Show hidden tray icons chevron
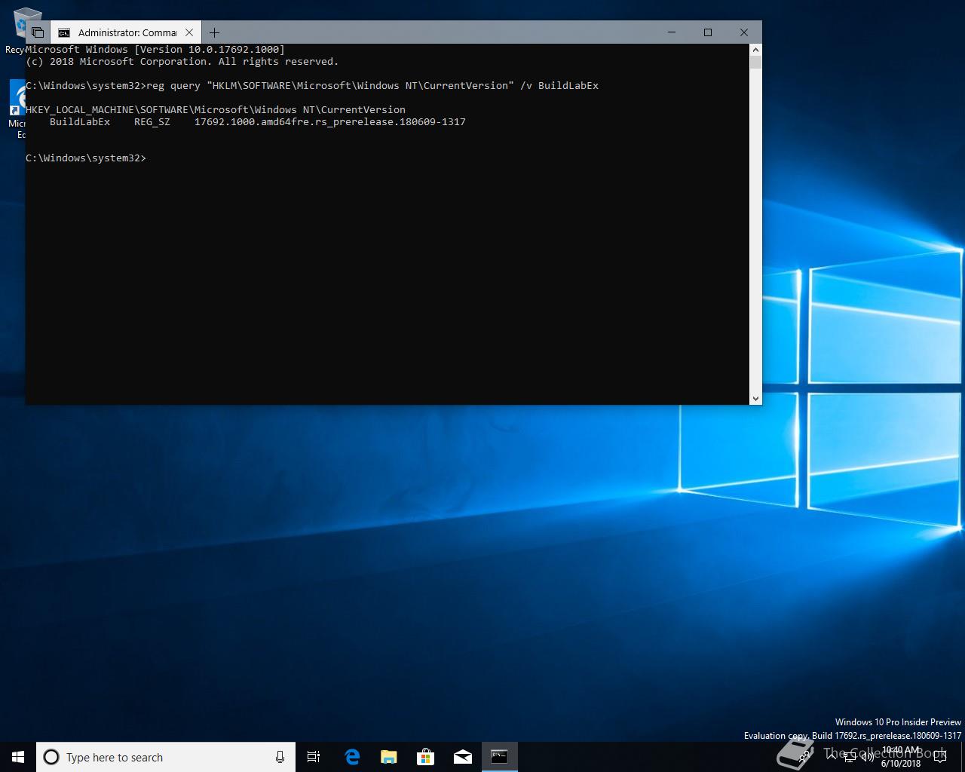Screen dimensions: 965x772 point(831,757)
